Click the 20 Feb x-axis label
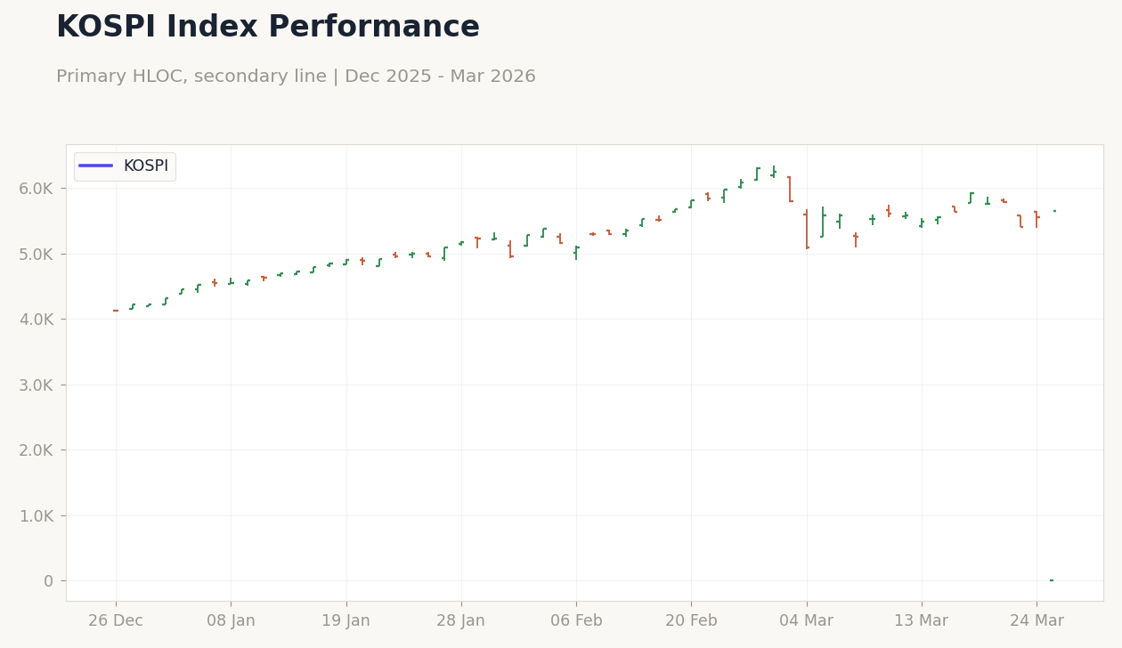This screenshot has width=1122, height=648. pos(691,621)
